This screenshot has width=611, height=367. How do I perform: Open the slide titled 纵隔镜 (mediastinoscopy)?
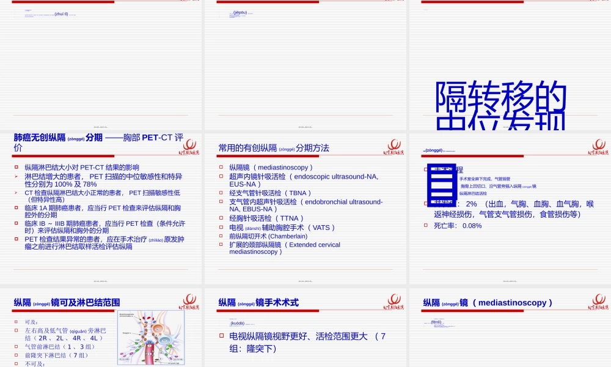click(x=510, y=328)
